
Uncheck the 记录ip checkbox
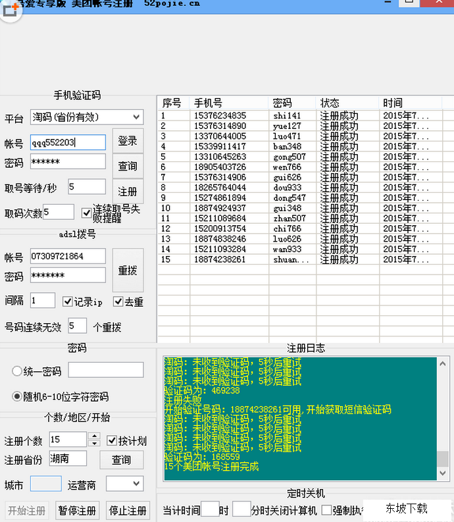(67, 301)
